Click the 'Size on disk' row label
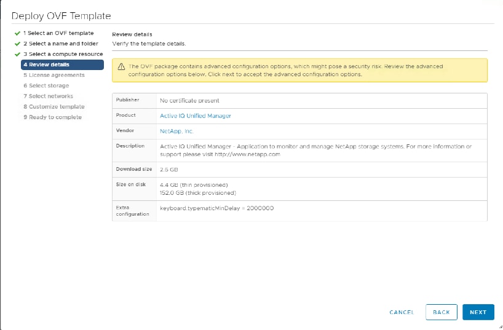 (x=130, y=184)
